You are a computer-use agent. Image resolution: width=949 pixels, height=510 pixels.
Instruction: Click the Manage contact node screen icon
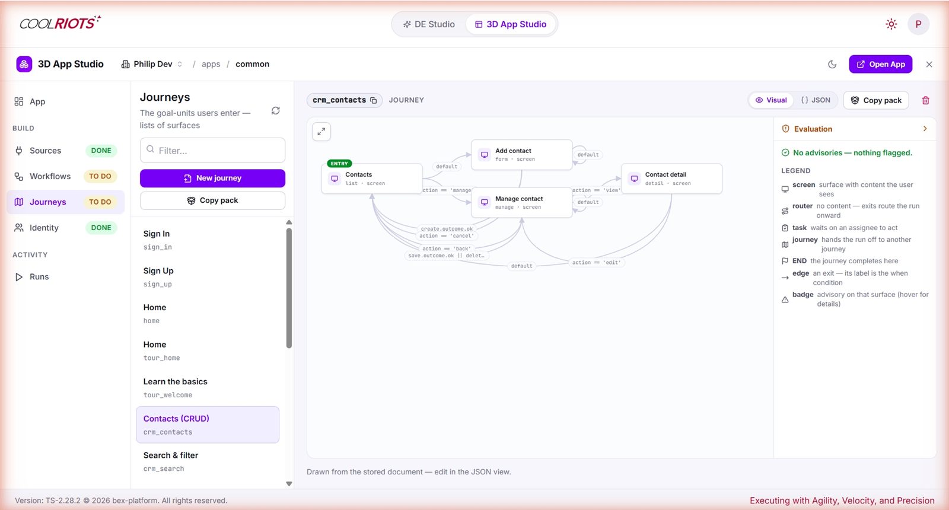coord(485,202)
